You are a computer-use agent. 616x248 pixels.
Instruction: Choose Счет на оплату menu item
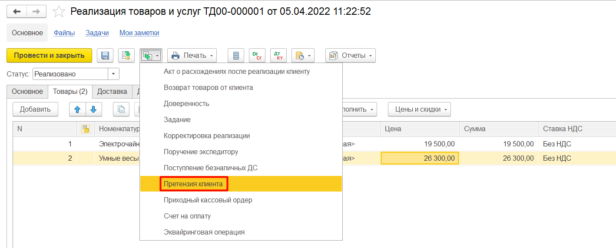coord(241,216)
